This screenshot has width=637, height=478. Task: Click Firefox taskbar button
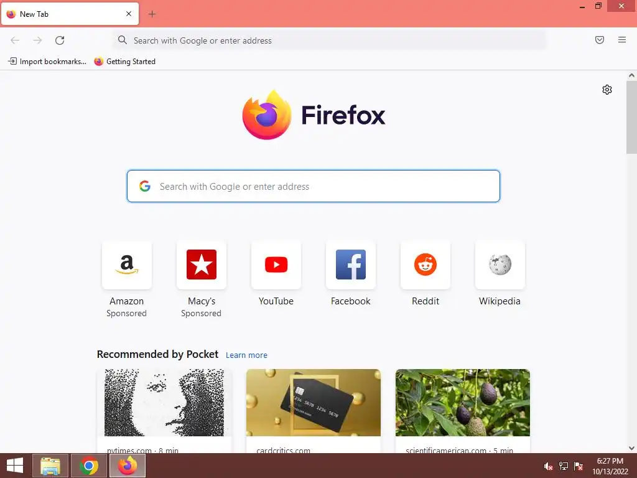tap(128, 466)
